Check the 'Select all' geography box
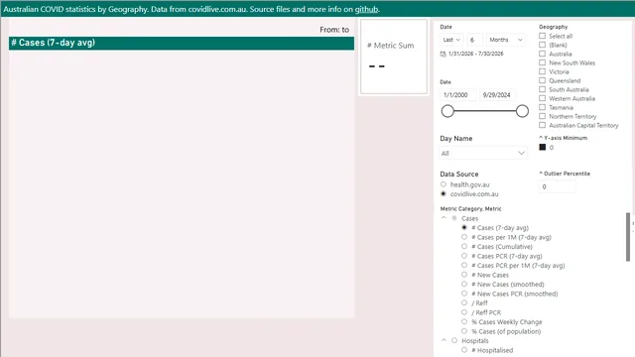Image resolution: width=635 pixels, height=357 pixels. [x=543, y=36]
